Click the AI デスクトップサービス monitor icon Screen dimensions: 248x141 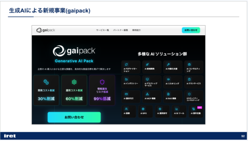(147, 79)
